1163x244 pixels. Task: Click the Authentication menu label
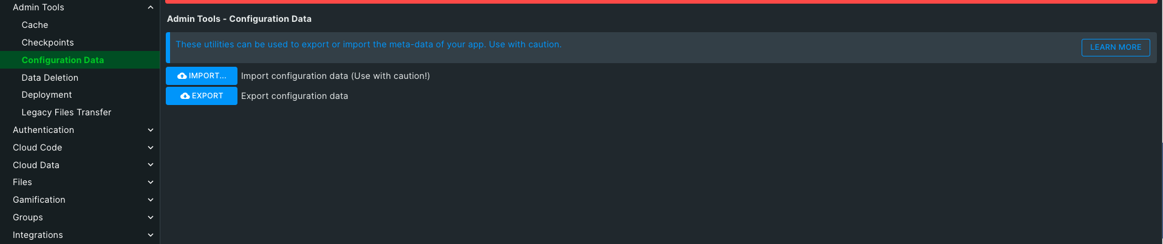coord(44,130)
